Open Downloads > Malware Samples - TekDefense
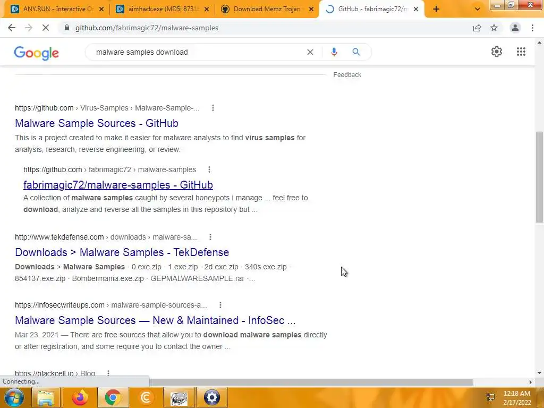This screenshot has width=544, height=408. pyautogui.click(x=122, y=252)
